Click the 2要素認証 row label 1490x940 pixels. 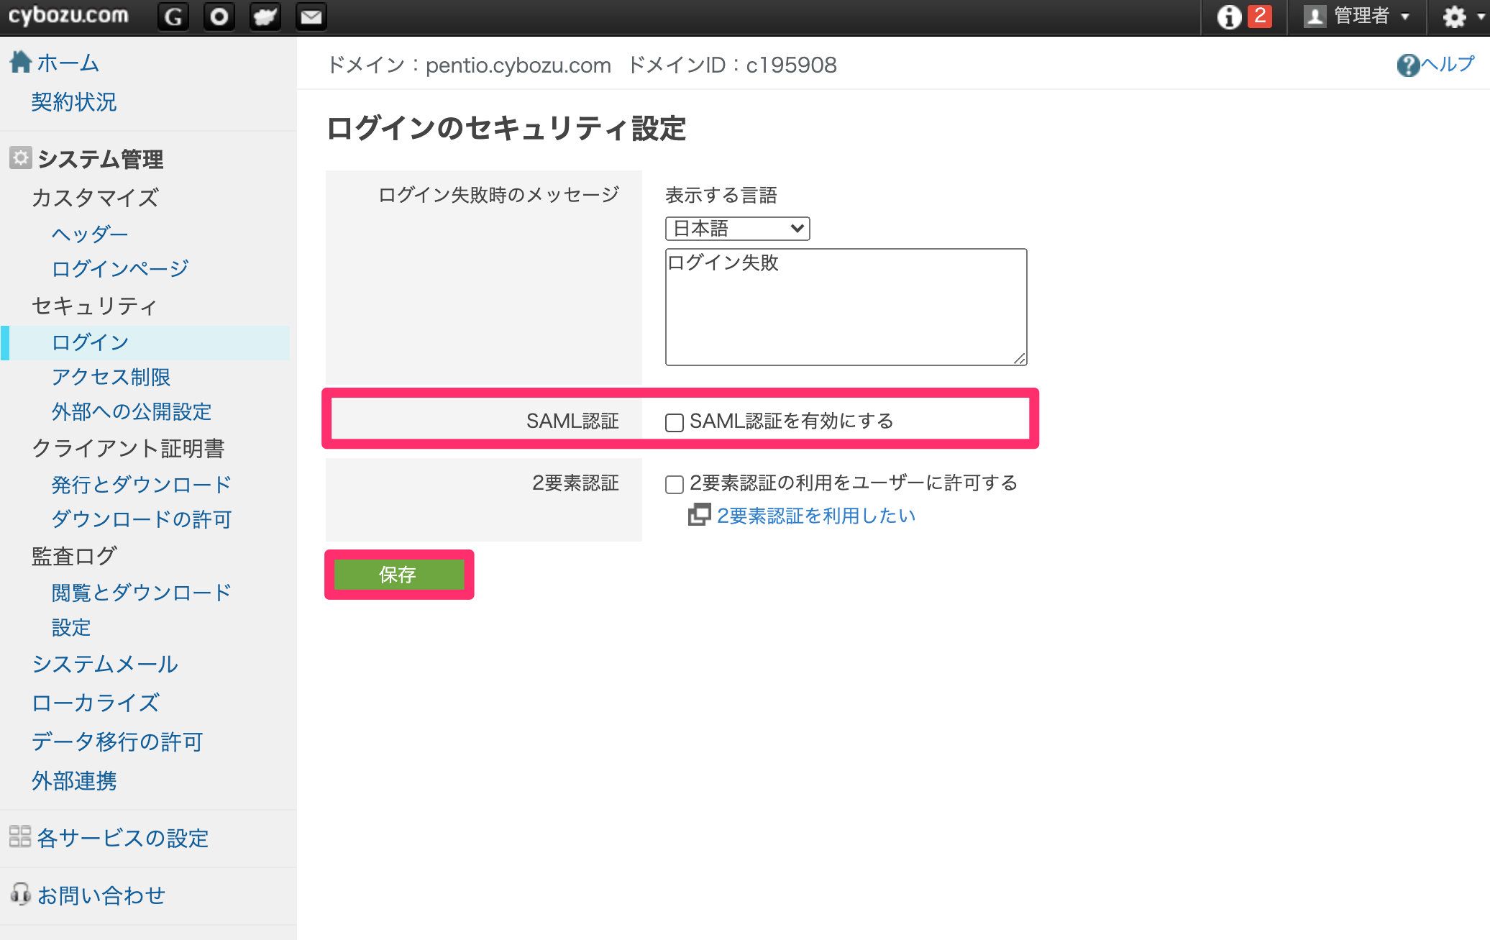[x=575, y=483]
